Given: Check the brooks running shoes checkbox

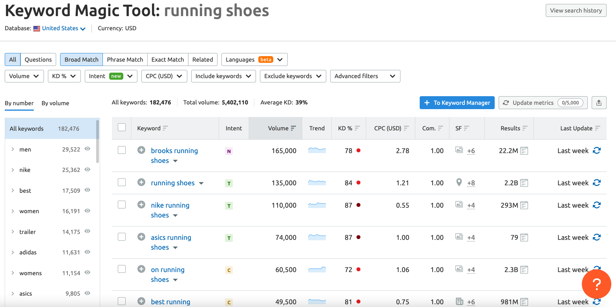Looking at the screenshot, I should [122, 150].
